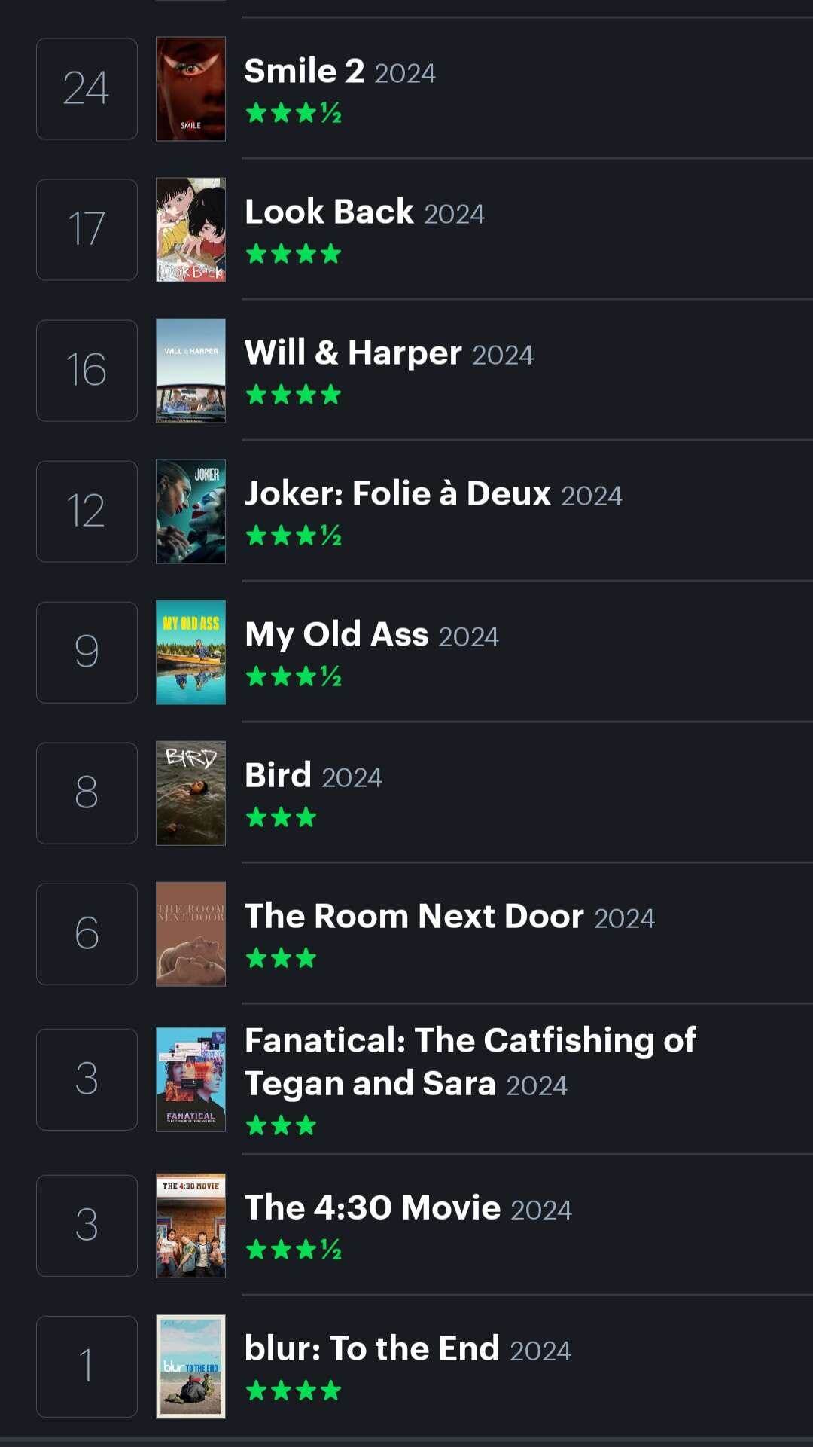Tap the four-star rating for Will & Harper
Image resolution: width=813 pixels, height=1447 pixels.
[x=294, y=395]
